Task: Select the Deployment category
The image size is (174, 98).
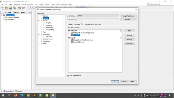Action: (x=49, y=27)
